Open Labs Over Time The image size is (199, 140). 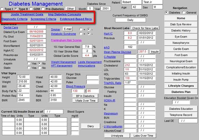tap(143, 136)
